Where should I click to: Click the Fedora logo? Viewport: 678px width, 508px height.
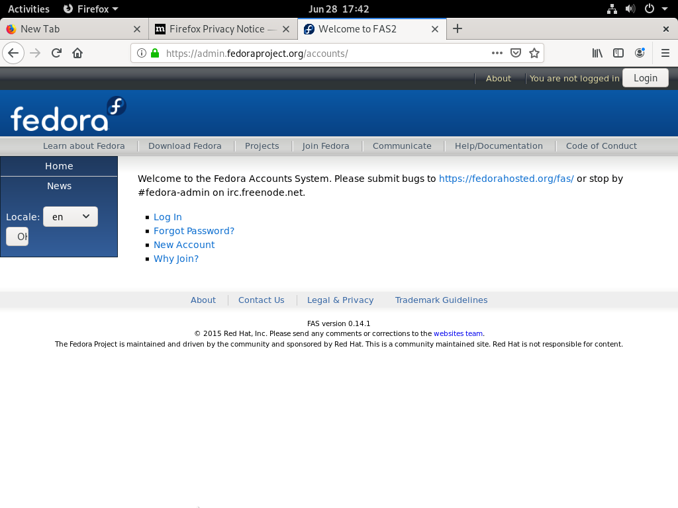pyautogui.click(x=68, y=114)
